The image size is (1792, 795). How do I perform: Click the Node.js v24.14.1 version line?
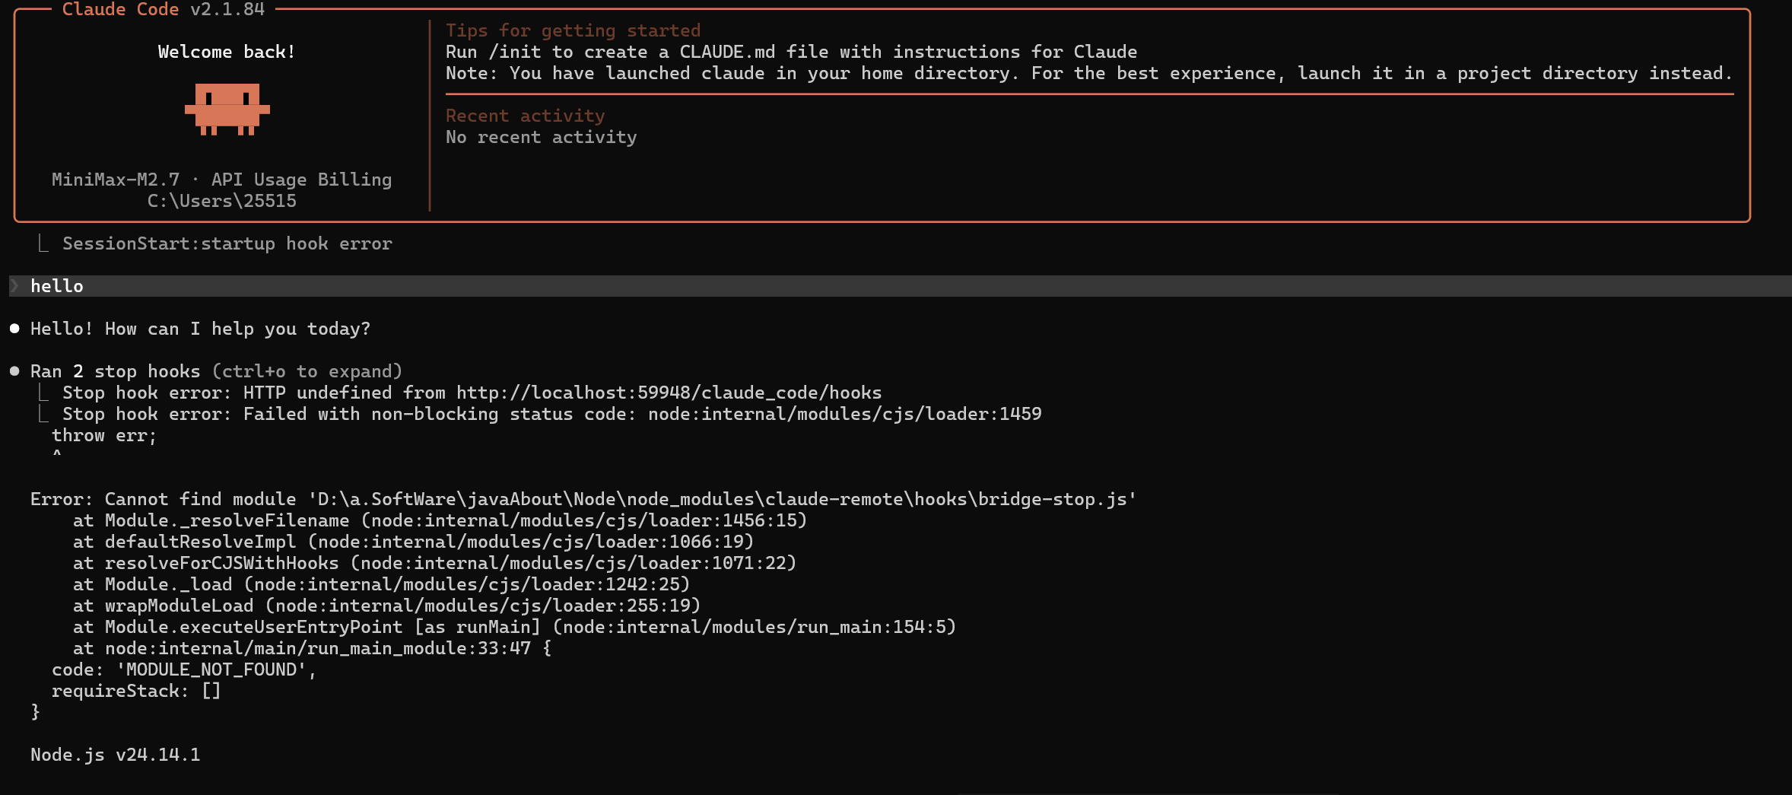(115, 755)
